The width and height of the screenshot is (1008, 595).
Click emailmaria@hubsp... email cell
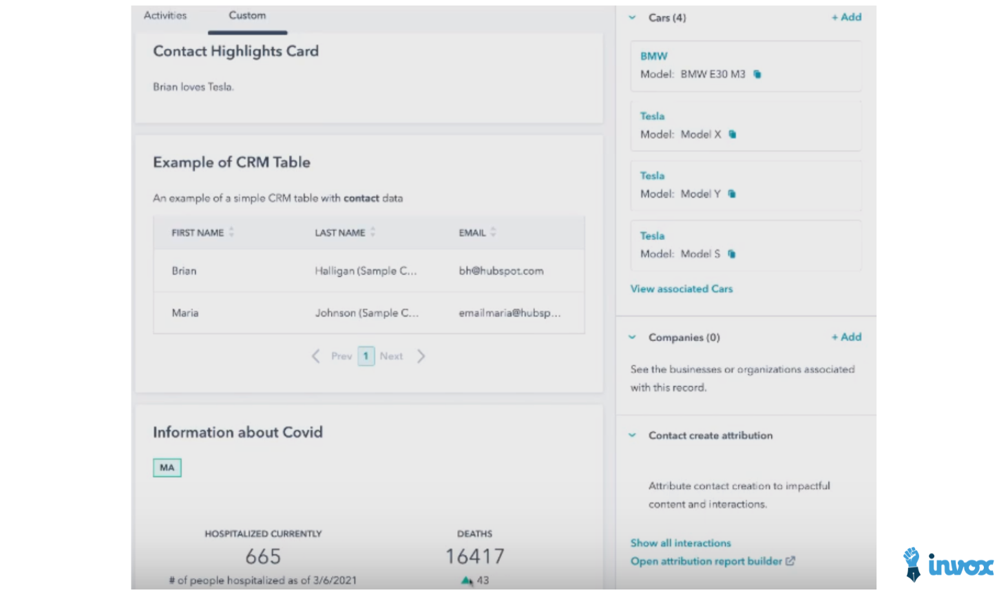(x=510, y=313)
